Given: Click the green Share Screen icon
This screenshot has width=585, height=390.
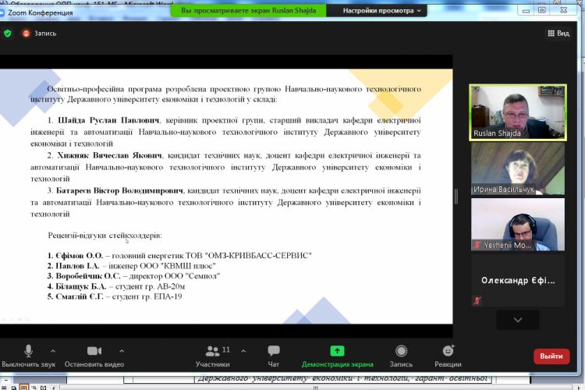Looking at the screenshot, I should pos(337,352).
